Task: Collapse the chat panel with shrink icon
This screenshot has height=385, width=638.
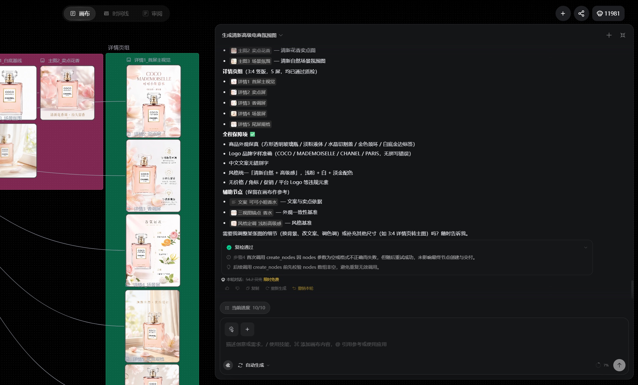Action: [x=623, y=35]
